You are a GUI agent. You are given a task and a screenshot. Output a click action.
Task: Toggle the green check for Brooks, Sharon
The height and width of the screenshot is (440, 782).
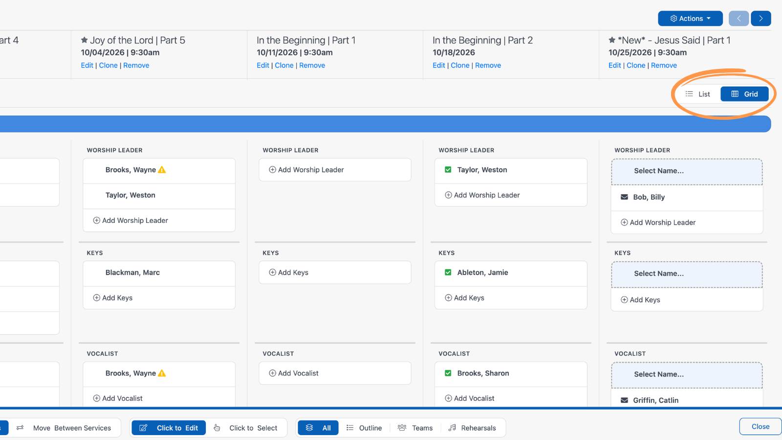click(448, 373)
